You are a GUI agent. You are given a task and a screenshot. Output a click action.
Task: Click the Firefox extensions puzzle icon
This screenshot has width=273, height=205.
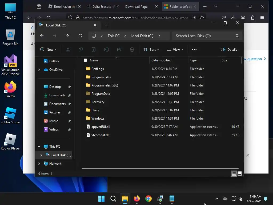click(252, 18)
